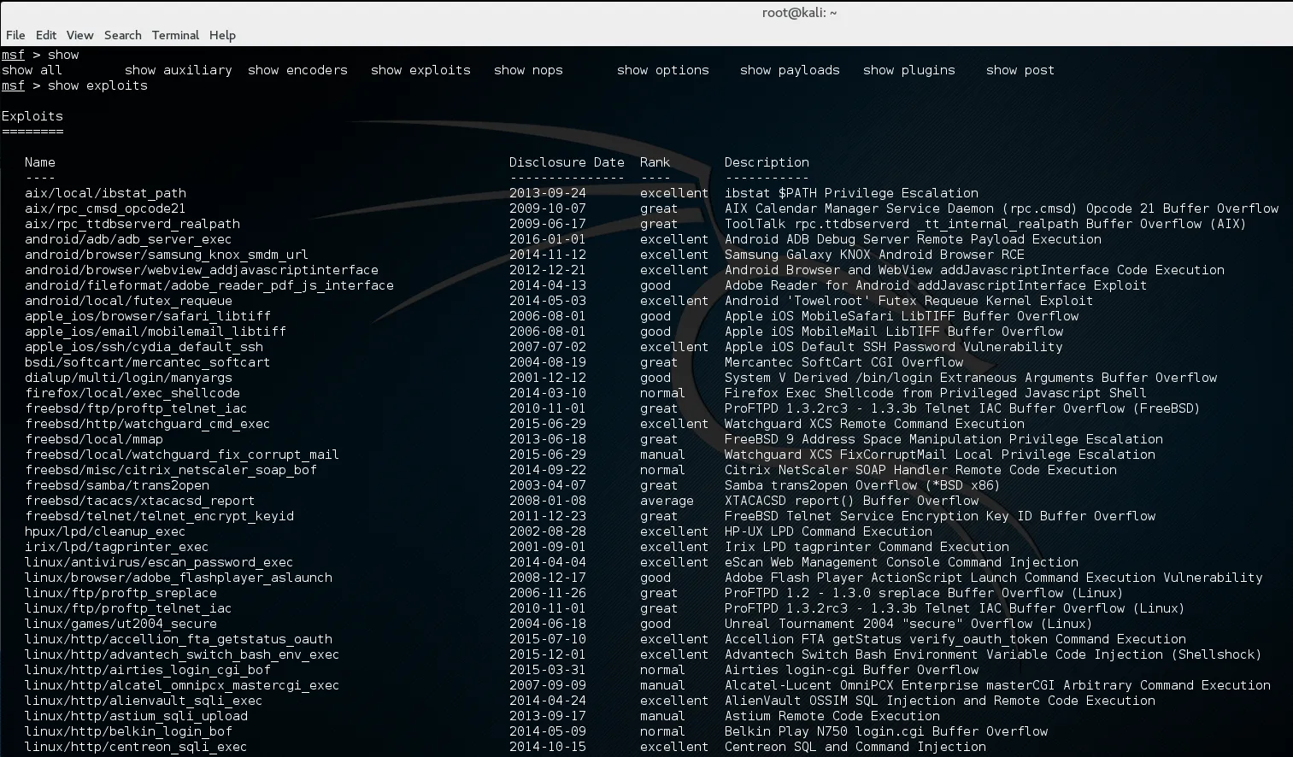Select the aix/local/ibstat_path exploit line
The image size is (1293, 757).
click(106, 193)
